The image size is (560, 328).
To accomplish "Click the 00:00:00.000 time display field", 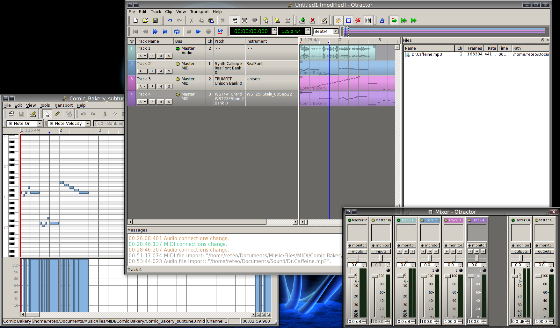I will coord(251,31).
